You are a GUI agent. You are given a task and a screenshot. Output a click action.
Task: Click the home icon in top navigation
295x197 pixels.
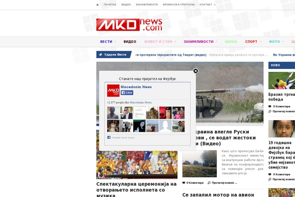(x=97, y=5)
